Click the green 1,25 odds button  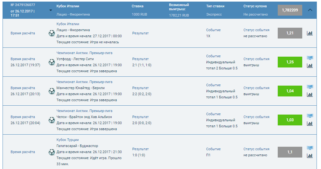pos(290,62)
